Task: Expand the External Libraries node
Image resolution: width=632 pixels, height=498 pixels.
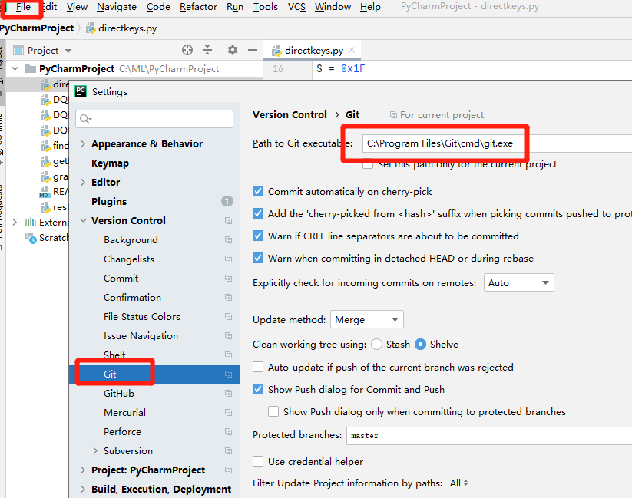Action: [15, 222]
